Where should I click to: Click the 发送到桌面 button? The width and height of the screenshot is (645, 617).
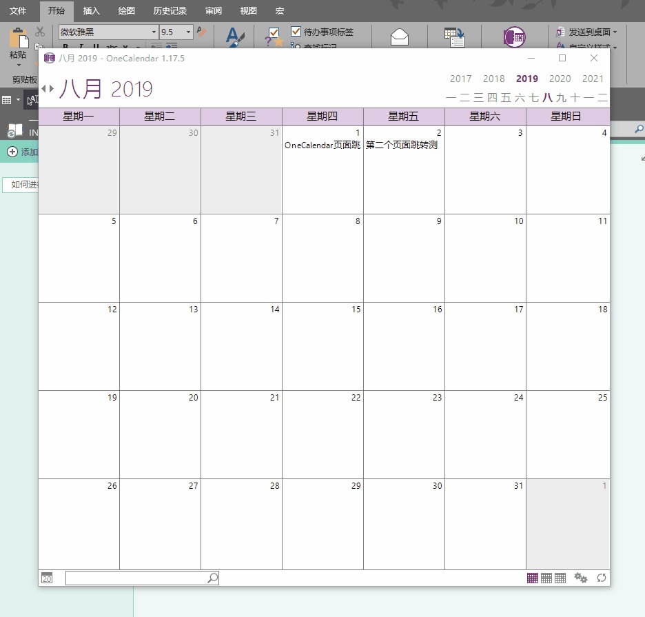(x=586, y=32)
